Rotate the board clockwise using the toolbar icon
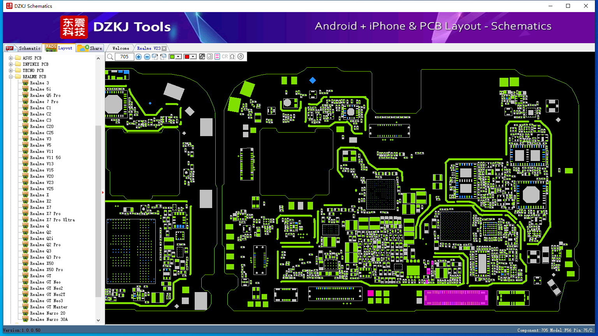598x336 pixels. click(x=155, y=57)
